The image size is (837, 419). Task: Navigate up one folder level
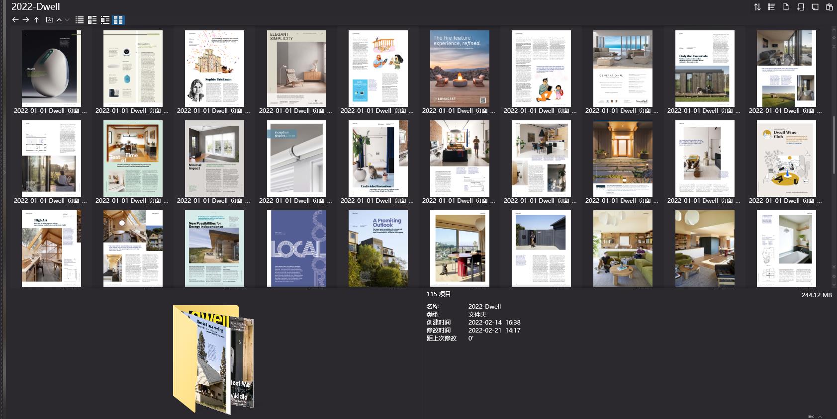coord(37,20)
